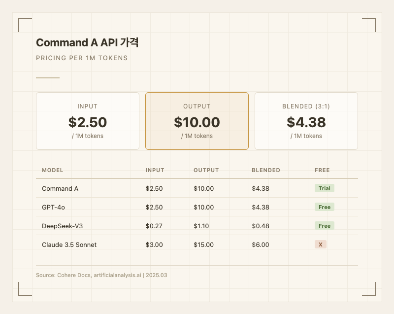This screenshot has height=314, width=394.
Task: Pick Claude 3.5 Sonnet in the table
Action: tap(69, 244)
